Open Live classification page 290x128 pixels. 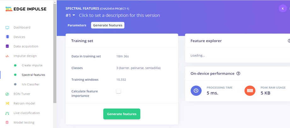click(x=26, y=113)
